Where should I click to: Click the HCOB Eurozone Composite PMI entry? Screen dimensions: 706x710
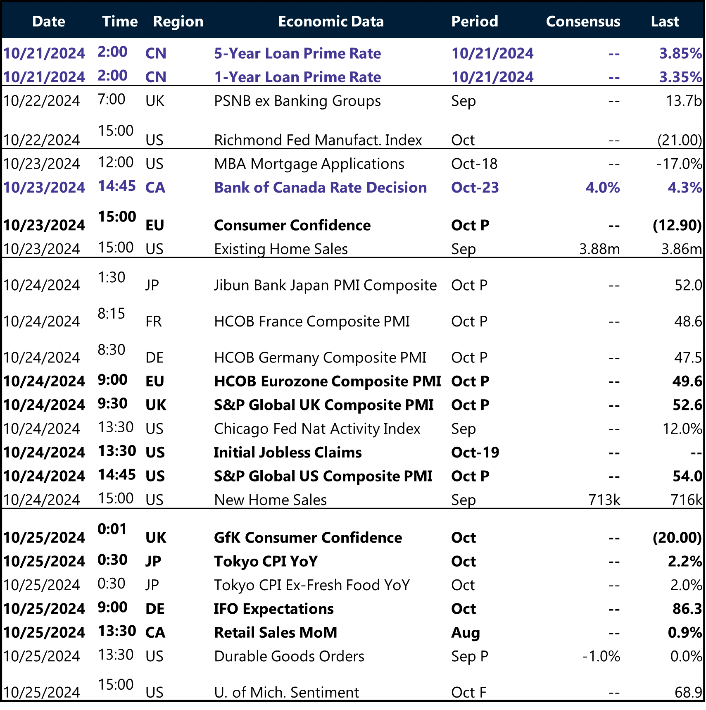point(327,381)
